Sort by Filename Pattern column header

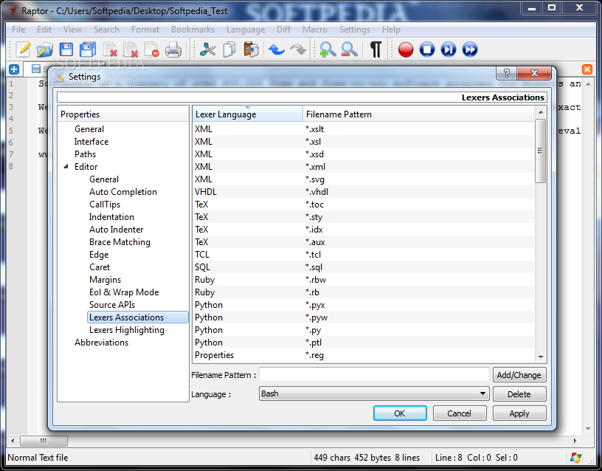[x=418, y=114]
